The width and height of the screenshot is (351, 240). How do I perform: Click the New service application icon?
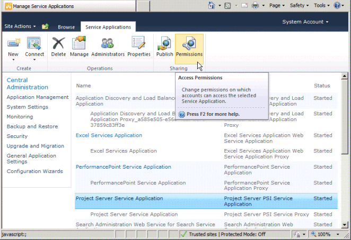[x=13, y=43]
